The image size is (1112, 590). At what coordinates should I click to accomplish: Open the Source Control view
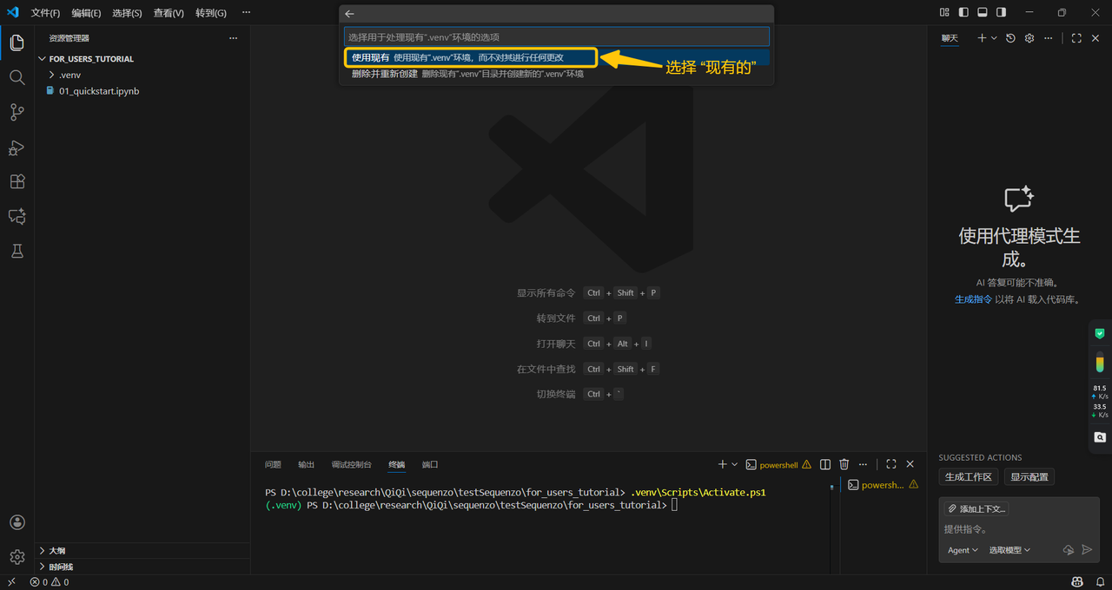click(17, 112)
